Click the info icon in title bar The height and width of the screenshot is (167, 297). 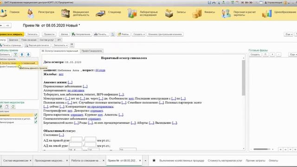[x=285, y=3]
